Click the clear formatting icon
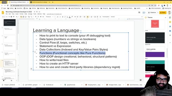 point(100,17)
